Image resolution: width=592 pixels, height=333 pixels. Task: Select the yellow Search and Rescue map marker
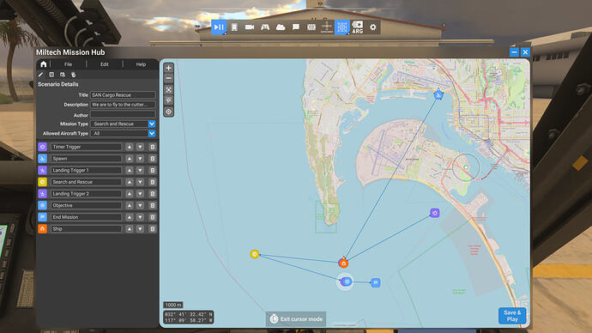click(255, 254)
